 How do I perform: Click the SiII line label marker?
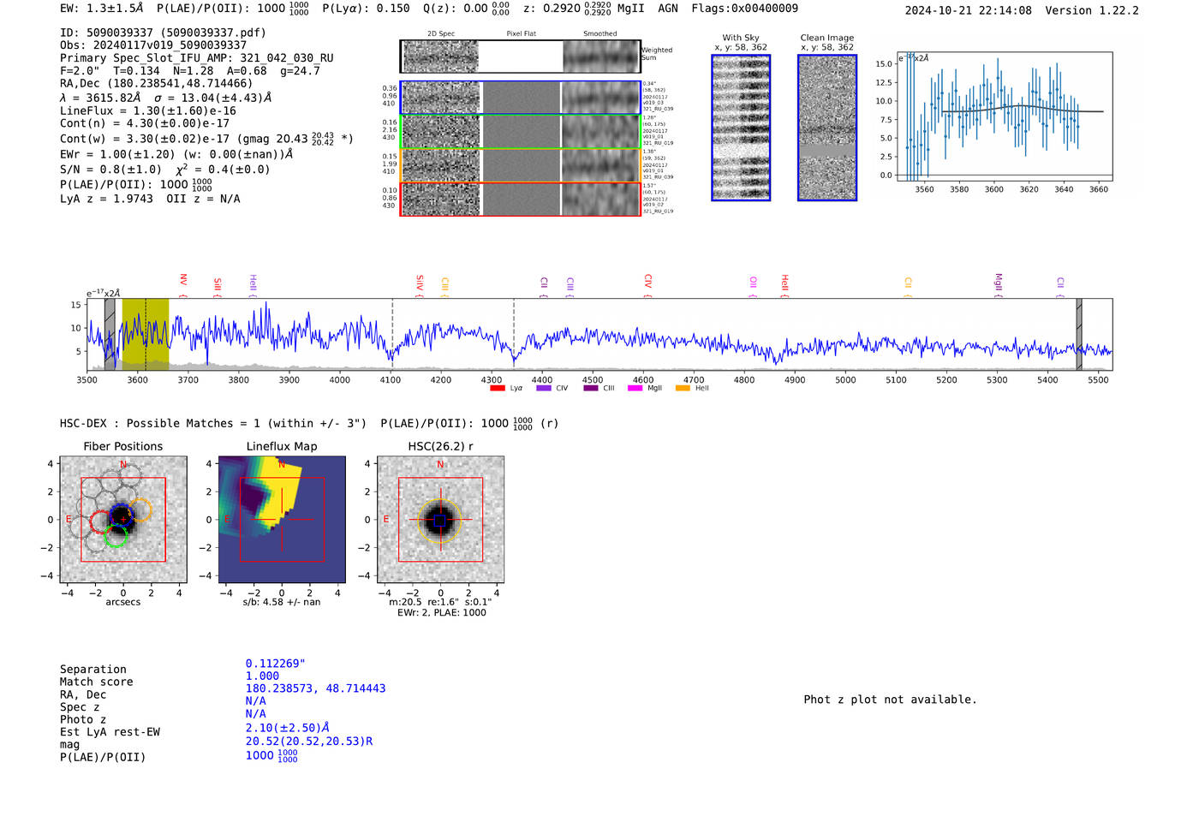pyautogui.click(x=218, y=285)
